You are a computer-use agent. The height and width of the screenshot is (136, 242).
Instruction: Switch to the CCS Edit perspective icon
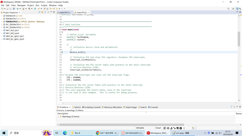[237, 9]
